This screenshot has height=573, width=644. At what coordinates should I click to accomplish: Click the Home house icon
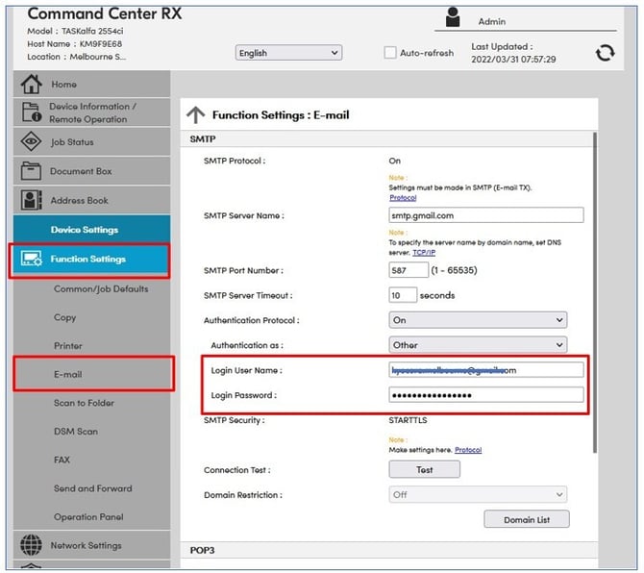pyautogui.click(x=31, y=85)
